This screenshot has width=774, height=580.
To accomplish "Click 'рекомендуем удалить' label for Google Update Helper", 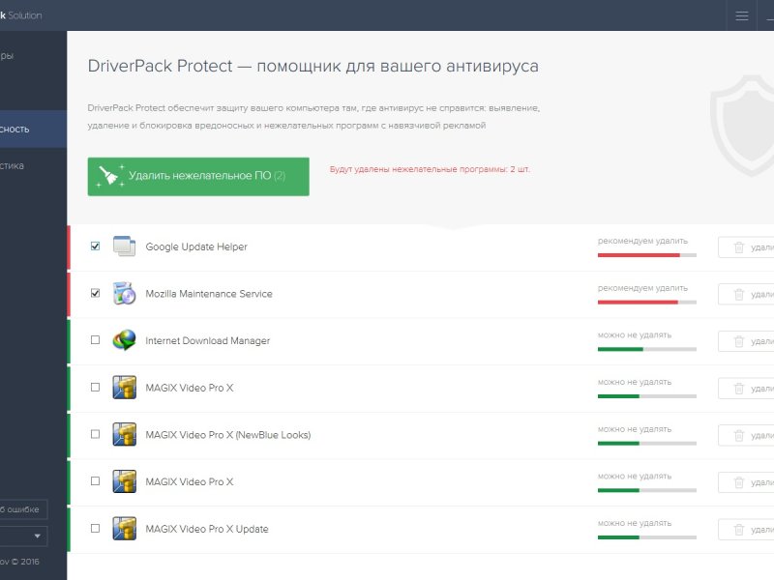I will pyautogui.click(x=642, y=241).
